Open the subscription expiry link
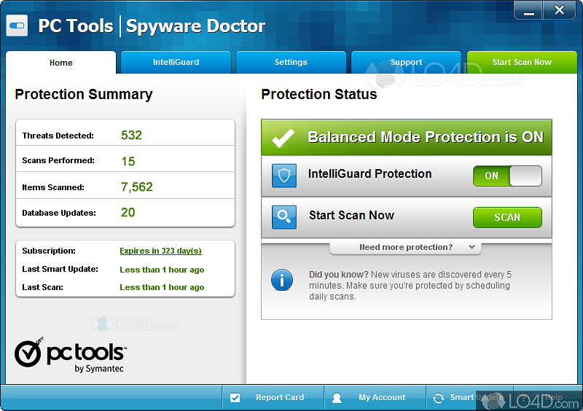The image size is (583, 411). tap(160, 251)
